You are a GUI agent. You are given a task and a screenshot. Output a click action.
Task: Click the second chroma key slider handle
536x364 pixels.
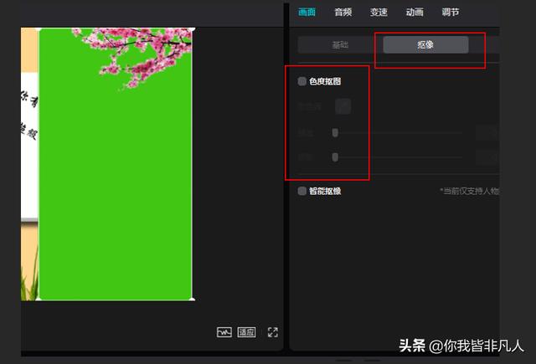click(x=335, y=157)
